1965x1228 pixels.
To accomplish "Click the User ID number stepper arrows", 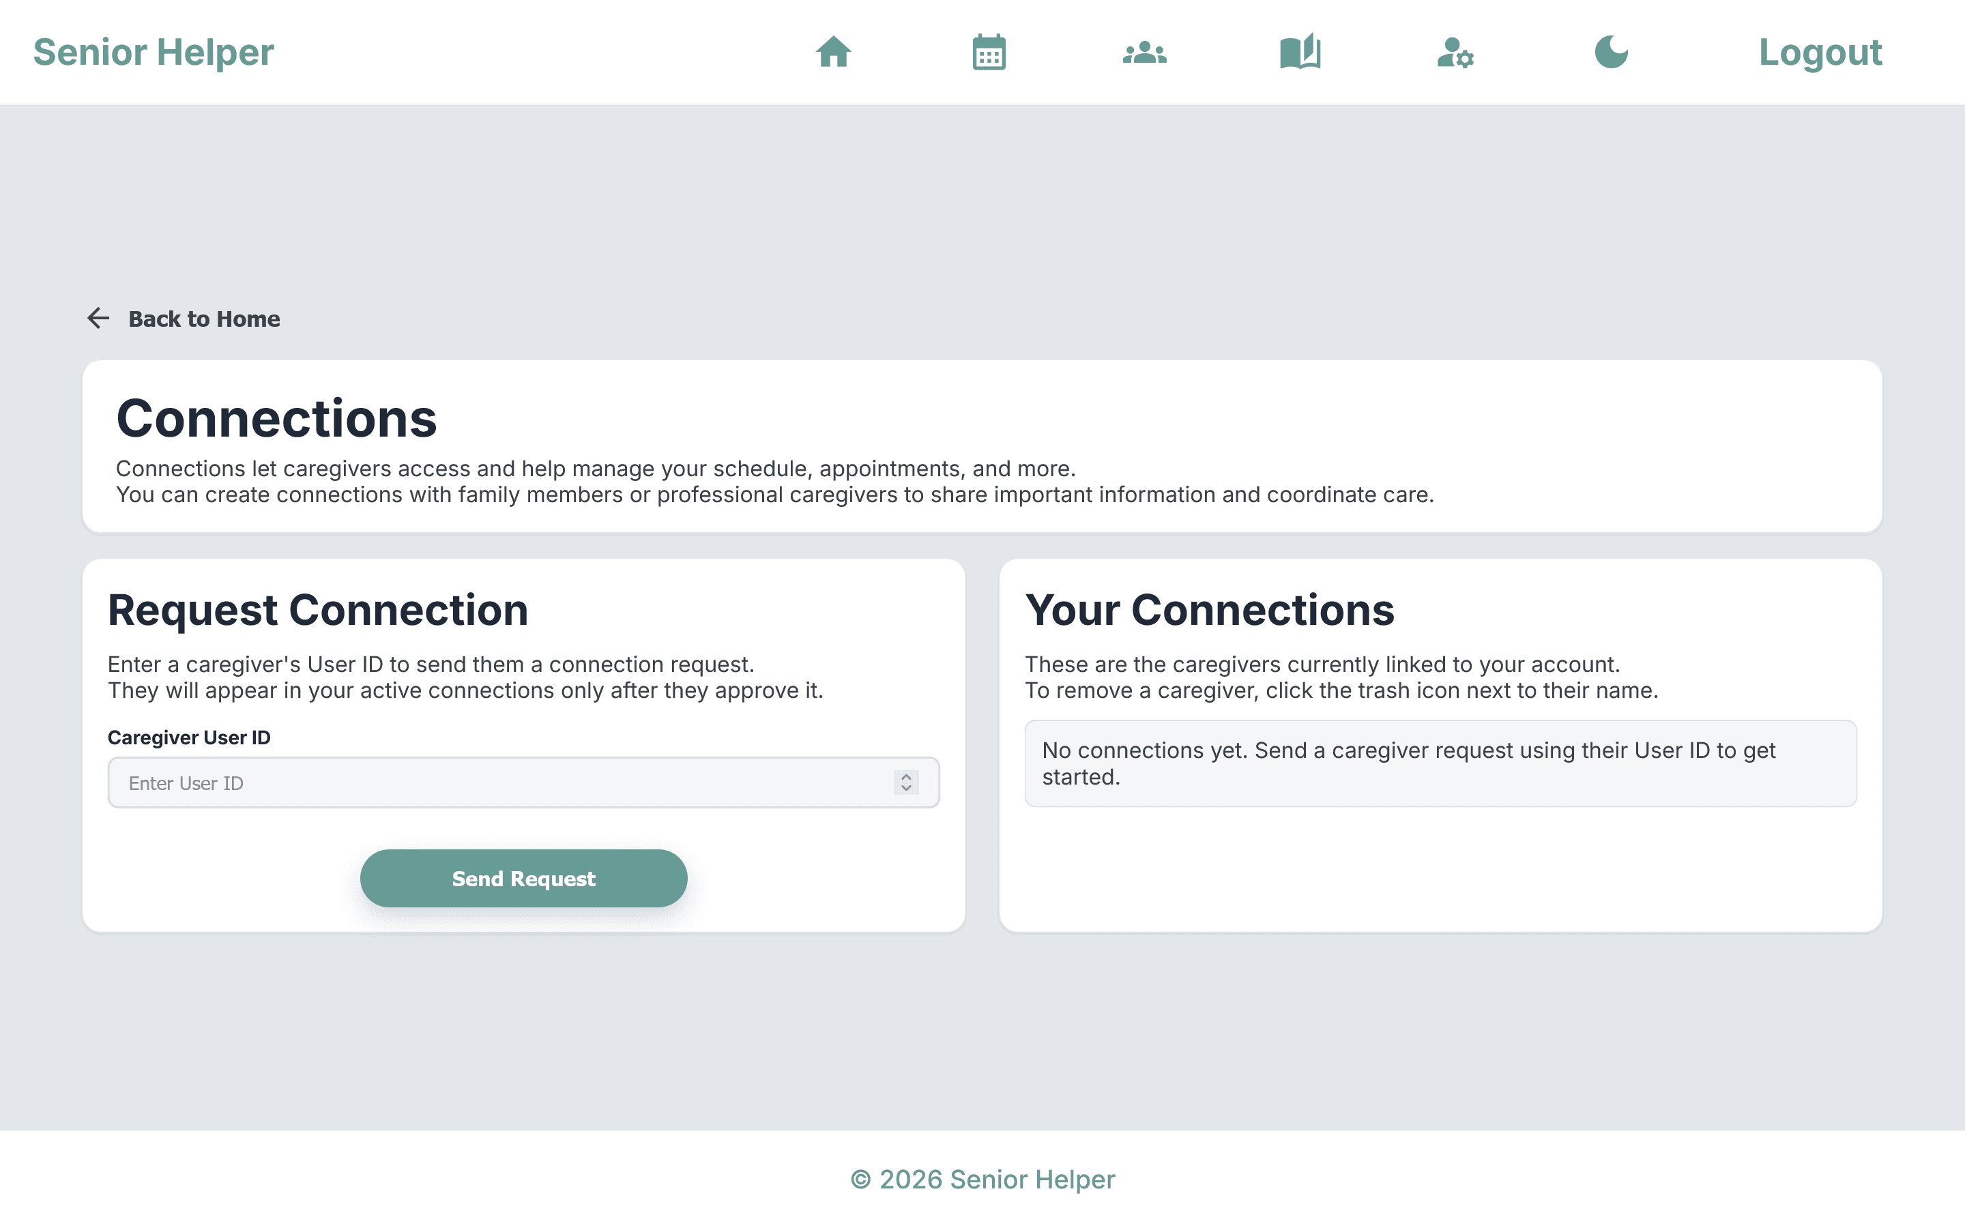I will [x=906, y=783].
